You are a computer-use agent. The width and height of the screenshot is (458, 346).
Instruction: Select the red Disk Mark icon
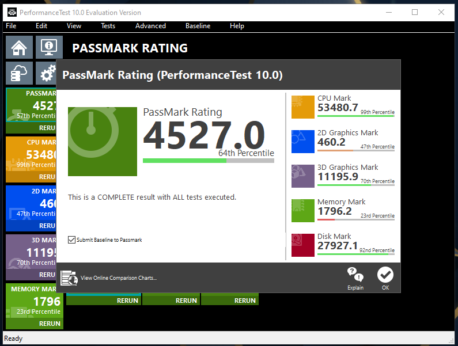click(303, 245)
